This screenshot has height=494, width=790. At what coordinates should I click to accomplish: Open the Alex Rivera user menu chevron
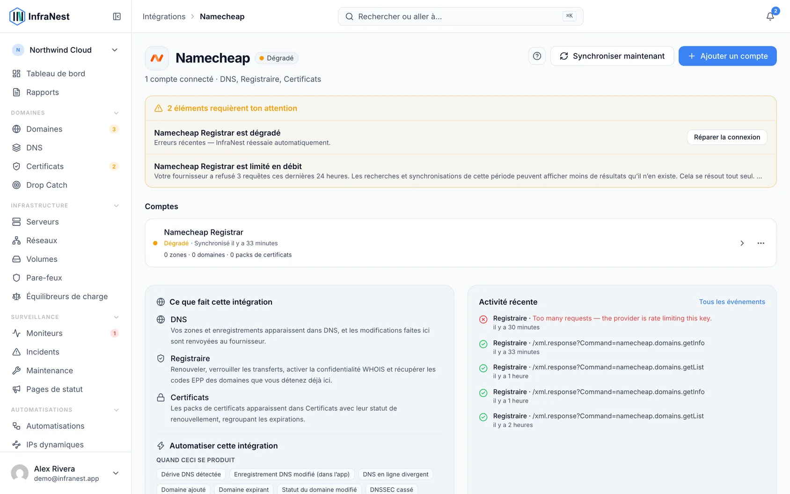click(116, 473)
